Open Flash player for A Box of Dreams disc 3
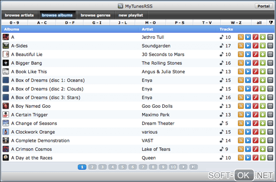 (x=255, y=97)
